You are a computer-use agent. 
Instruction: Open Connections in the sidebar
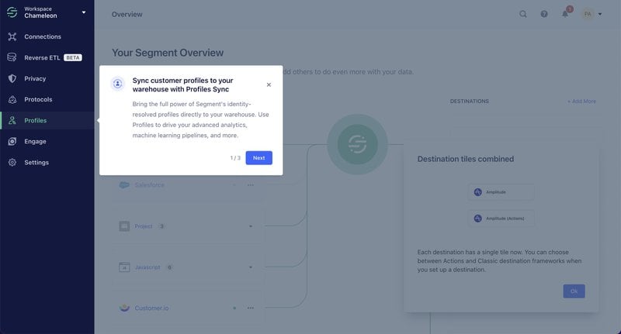[x=42, y=36]
